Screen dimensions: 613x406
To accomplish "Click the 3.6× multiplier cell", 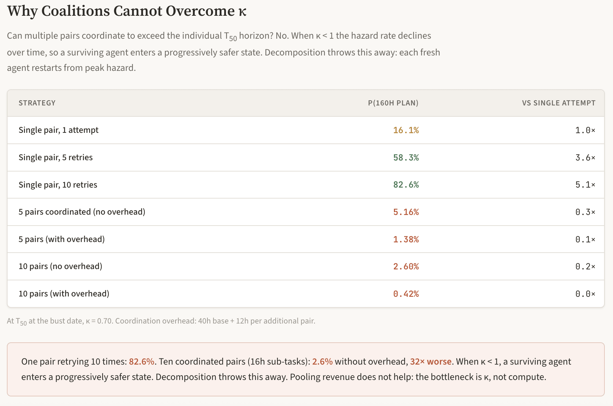I will point(585,157).
